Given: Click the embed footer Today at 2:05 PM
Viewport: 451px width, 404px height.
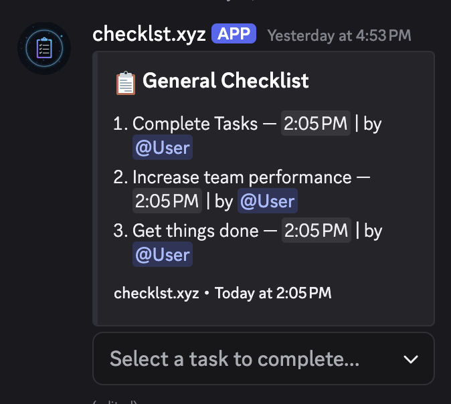Looking at the screenshot, I should (x=273, y=293).
